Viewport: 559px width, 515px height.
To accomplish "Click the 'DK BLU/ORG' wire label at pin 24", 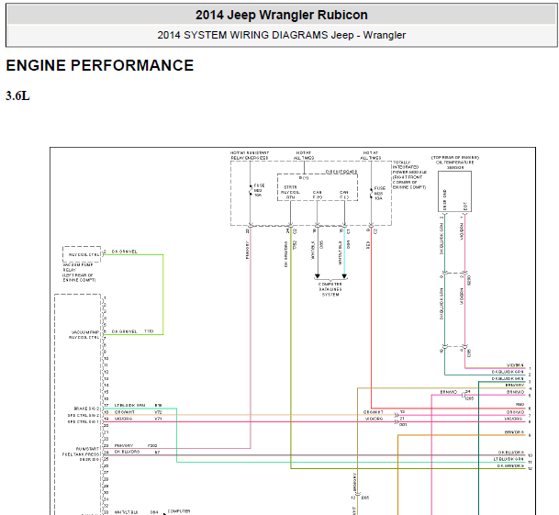I will (127, 452).
